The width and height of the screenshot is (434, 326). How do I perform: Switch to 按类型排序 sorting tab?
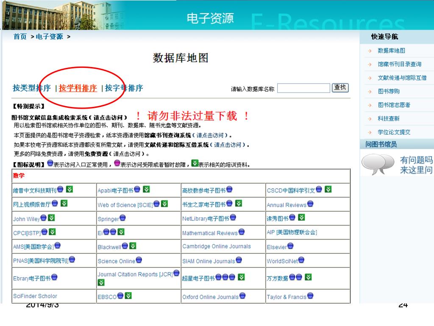point(31,88)
